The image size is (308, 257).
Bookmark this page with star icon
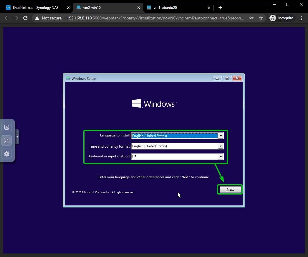coord(261,18)
